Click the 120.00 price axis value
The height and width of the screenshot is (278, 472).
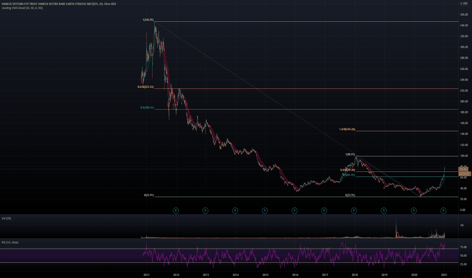tap(464, 145)
